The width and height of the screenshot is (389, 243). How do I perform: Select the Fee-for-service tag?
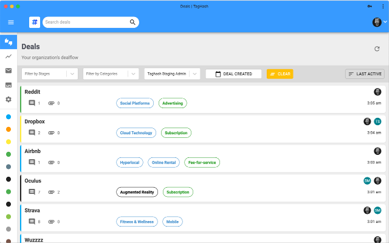click(x=202, y=162)
